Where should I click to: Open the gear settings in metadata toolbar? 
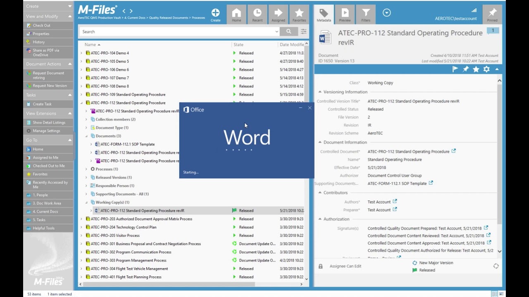486,69
